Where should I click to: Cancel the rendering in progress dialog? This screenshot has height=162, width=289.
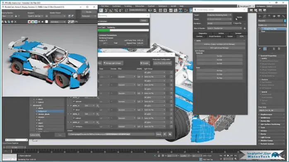(x=143, y=20)
